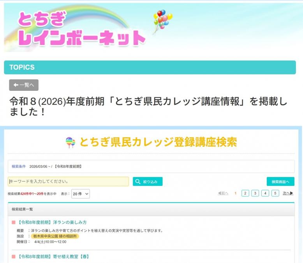The width and height of the screenshot is (303, 263).
Task: Click 次へ to go to the next page
Action: point(288,193)
